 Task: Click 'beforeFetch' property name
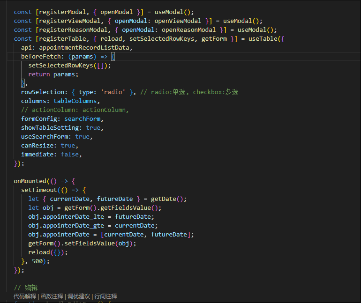click(x=41, y=57)
